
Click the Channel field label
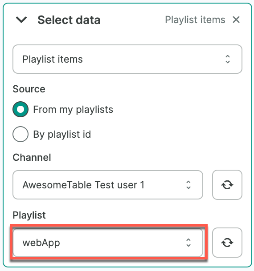click(32, 157)
